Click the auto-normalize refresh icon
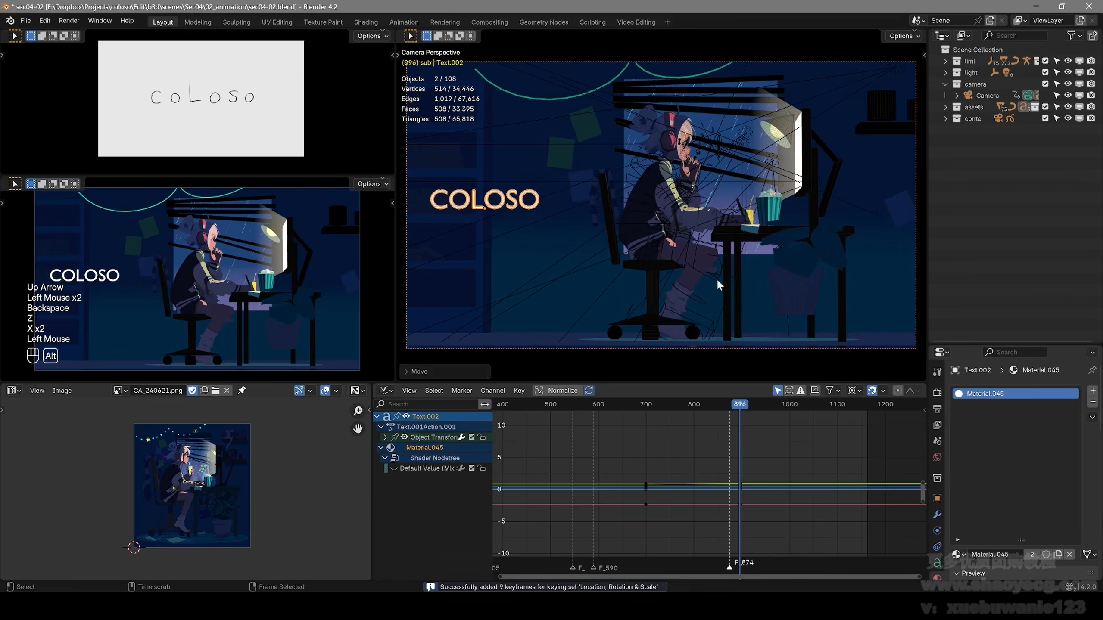Image resolution: width=1103 pixels, height=620 pixels. pyautogui.click(x=589, y=391)
